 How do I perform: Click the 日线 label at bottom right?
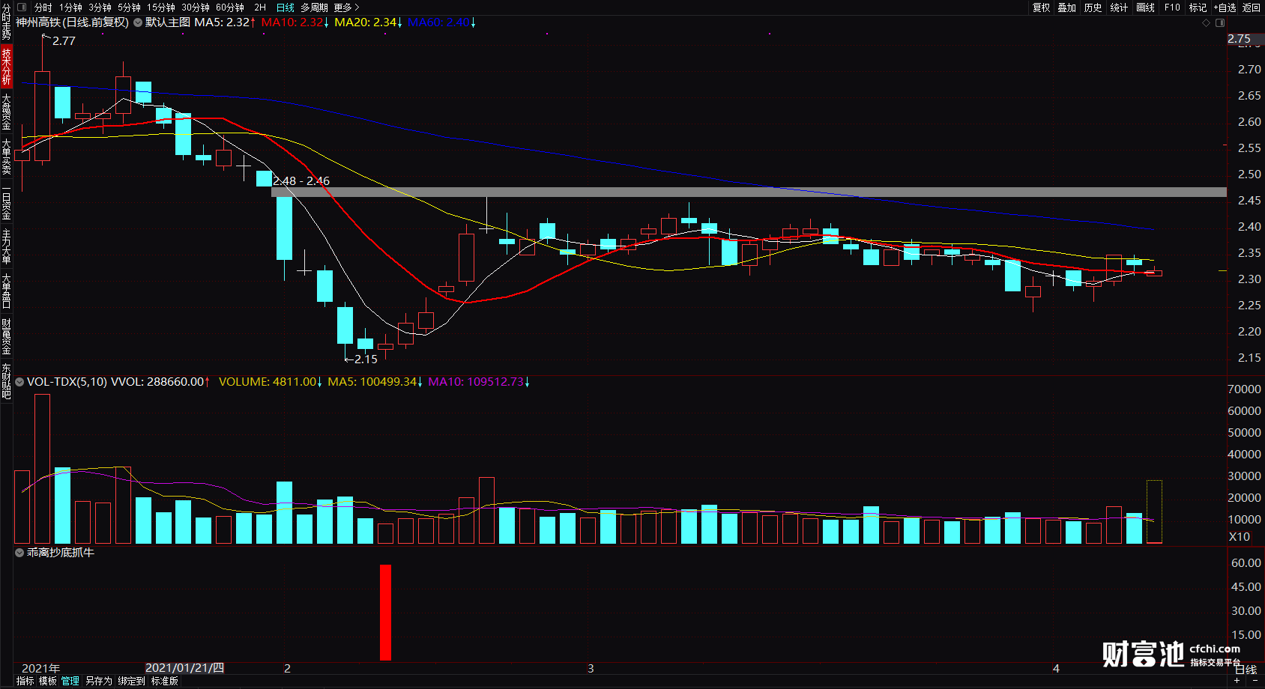[x=1246, y=670]
